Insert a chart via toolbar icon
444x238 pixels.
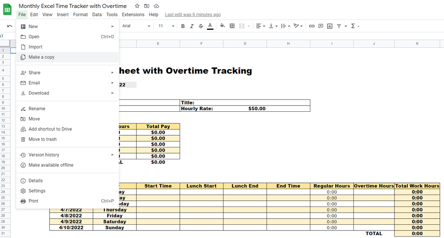(x=330, y=26)
